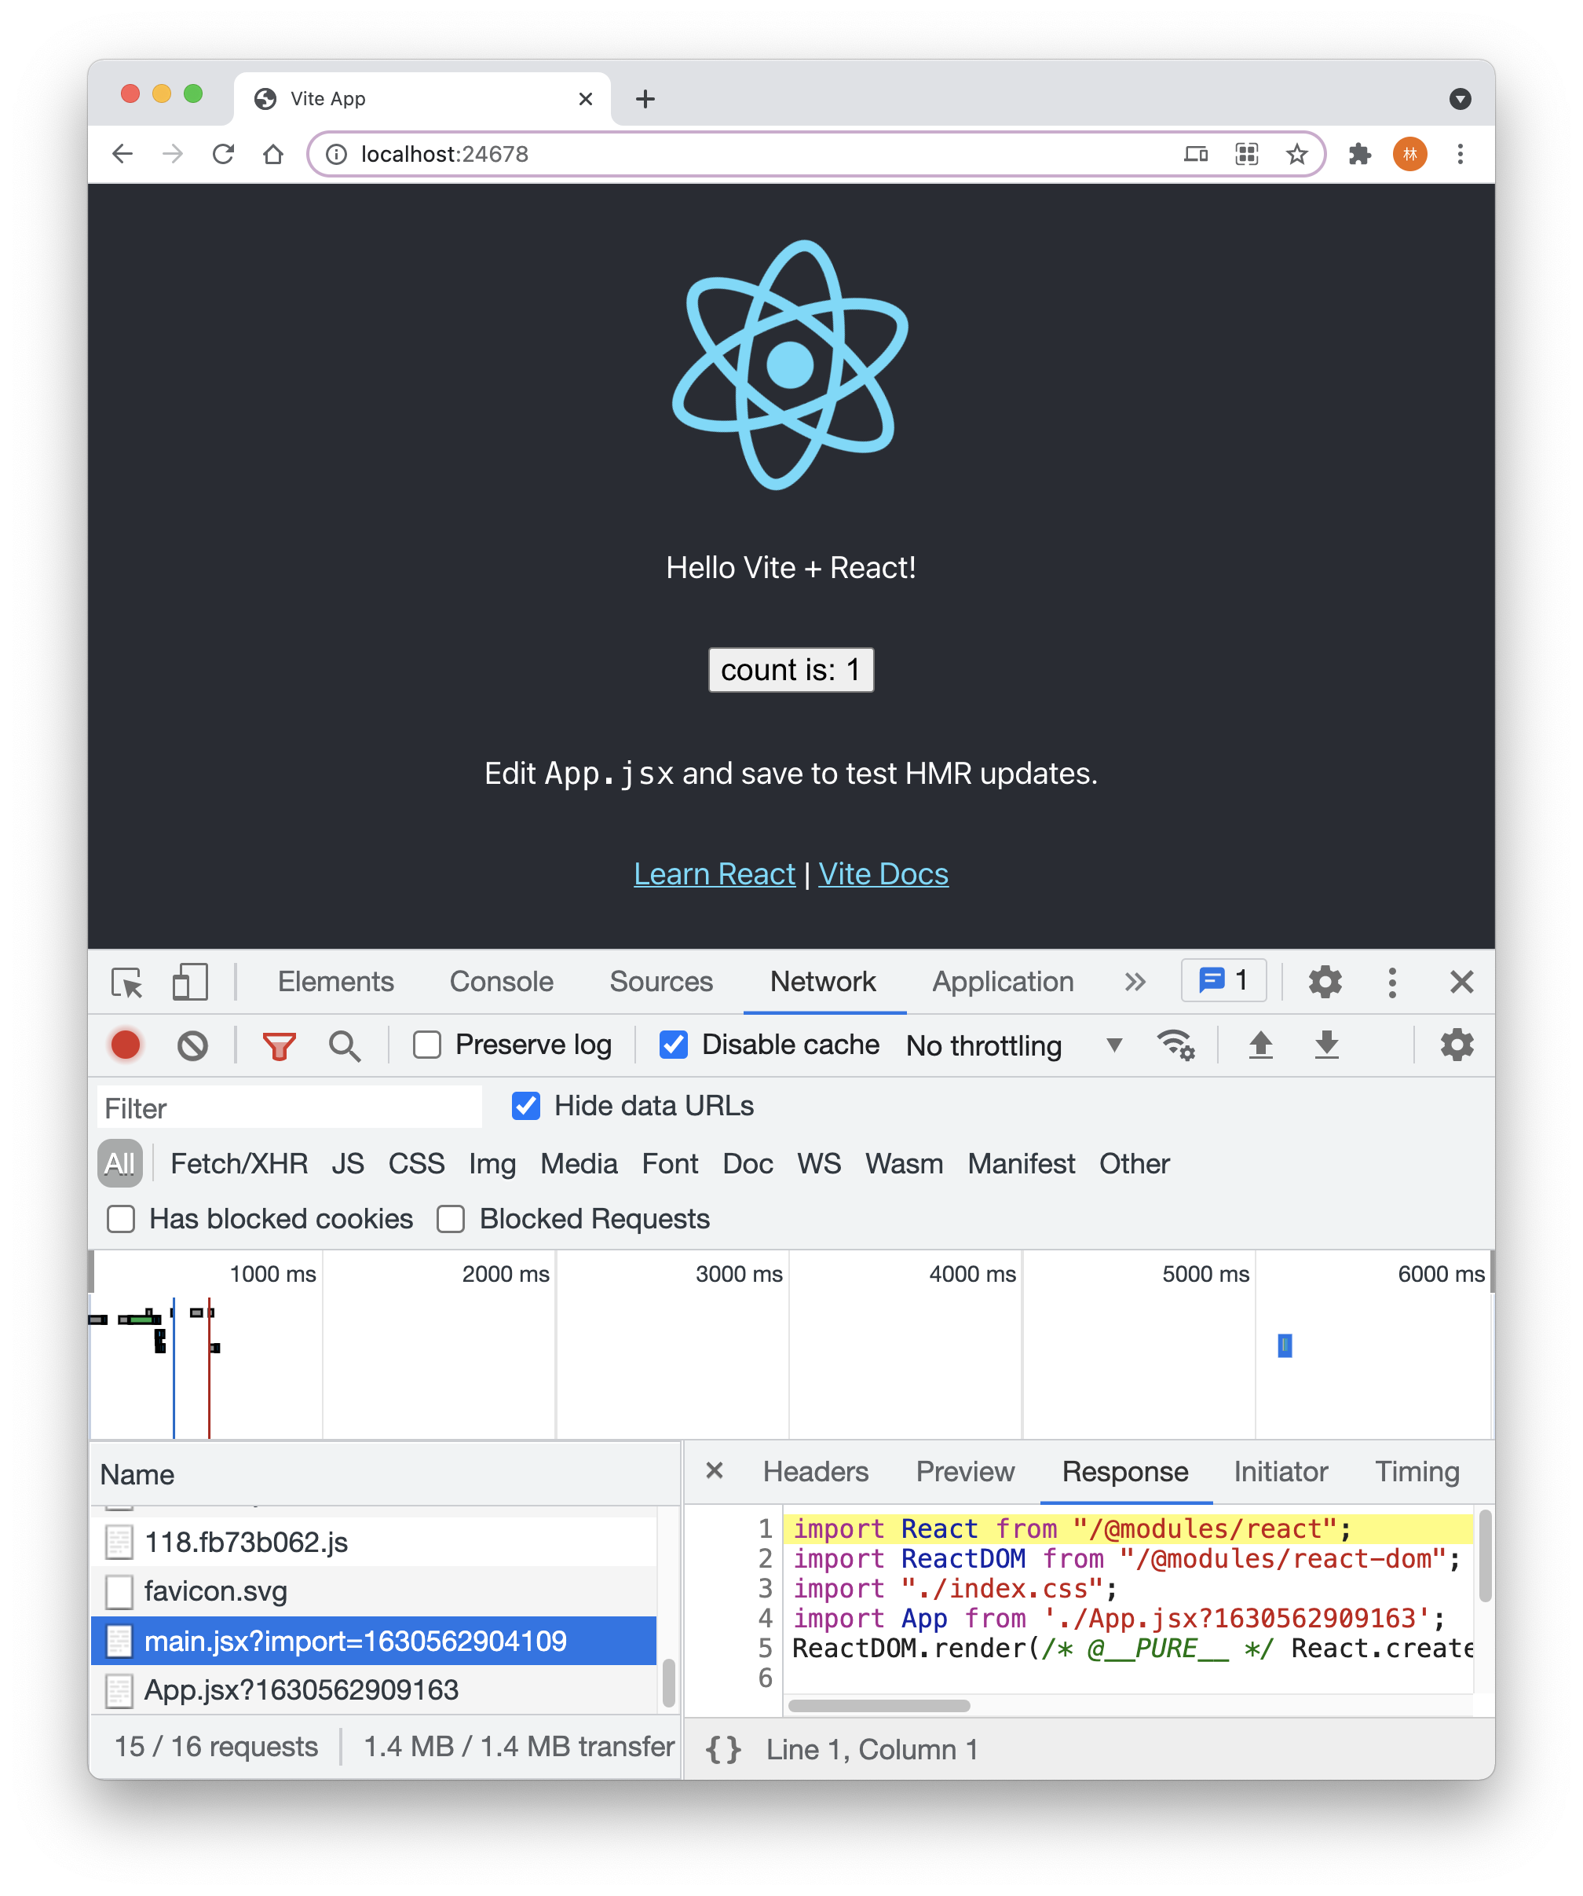Uncheck Disable cache
Image resolution: width=1583 pixels, height=1896 pixels.
coord(673,1045)
